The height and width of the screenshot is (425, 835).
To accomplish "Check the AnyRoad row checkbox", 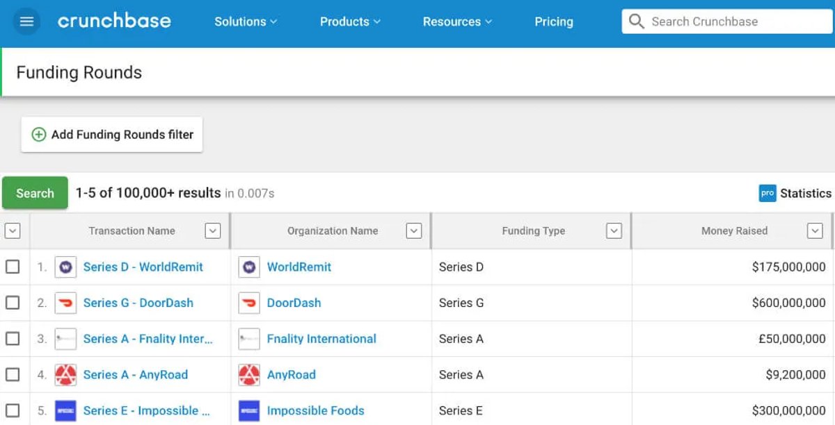I will [13, 374].
